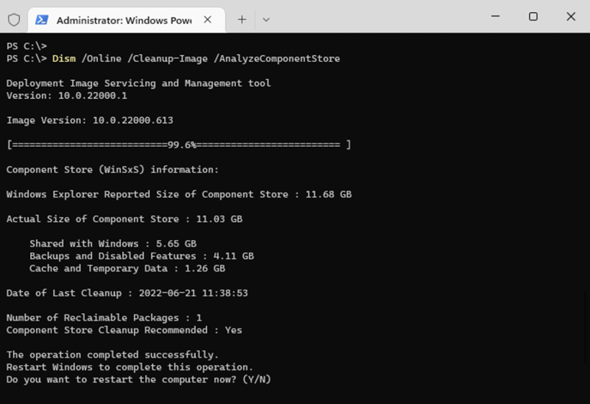Expand the new tab profile dropdown arrow
Viewport: 590px width, 404px height.
click(266, 20)
